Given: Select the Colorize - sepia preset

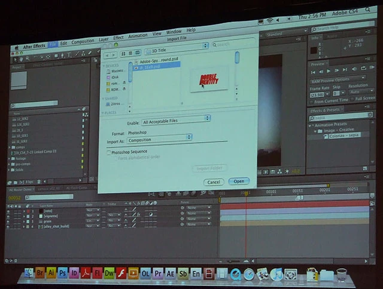Looking at the screenshot, I should [344, 135].
